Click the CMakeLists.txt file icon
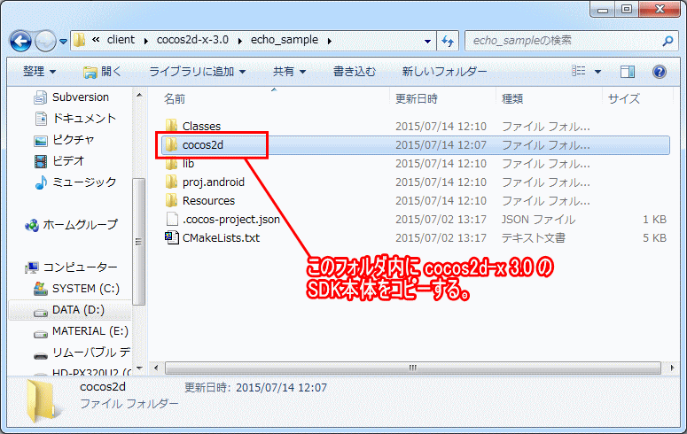The height and width of the screenshot is (434, 687). (171, 237)
